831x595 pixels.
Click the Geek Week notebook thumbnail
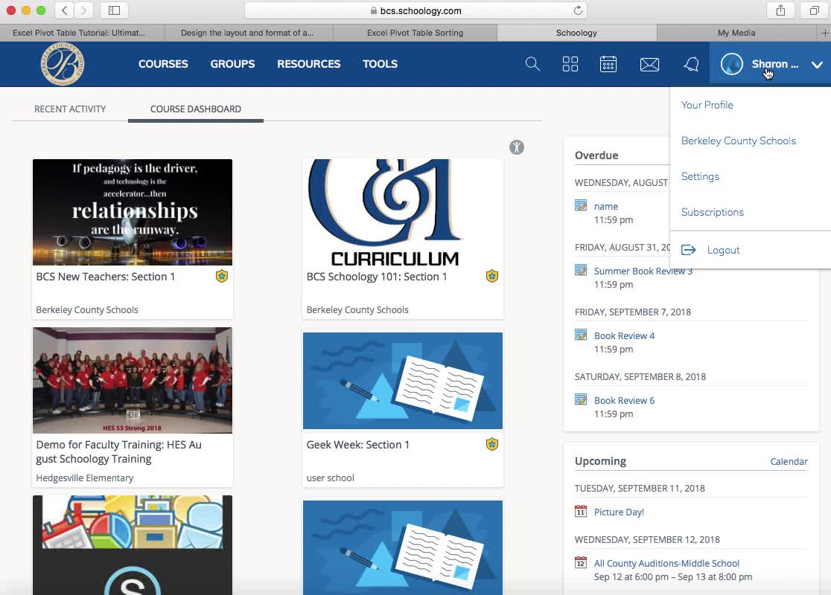pyautogui.click(x=403, y=381)
